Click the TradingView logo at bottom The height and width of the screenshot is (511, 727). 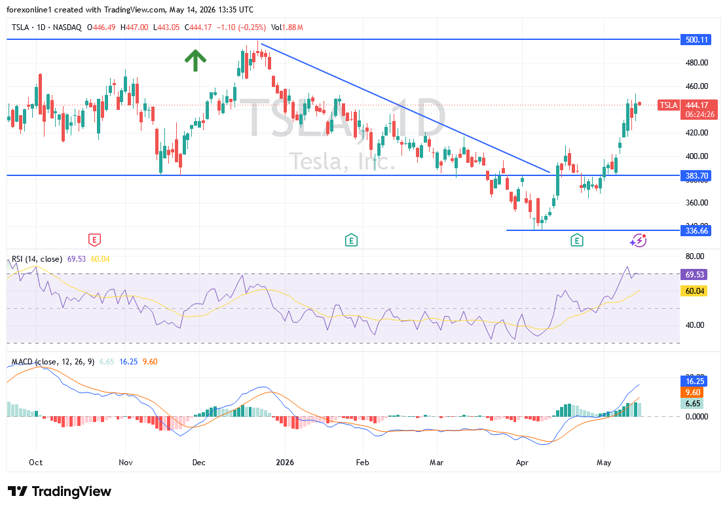tap(60, 491)
